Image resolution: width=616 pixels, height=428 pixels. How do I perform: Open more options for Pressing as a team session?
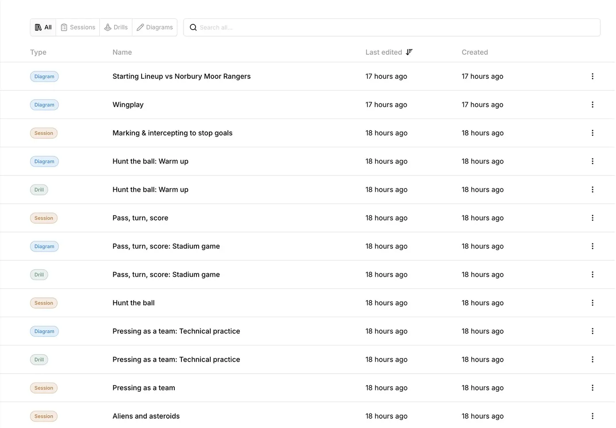click(x=592, y=388)
